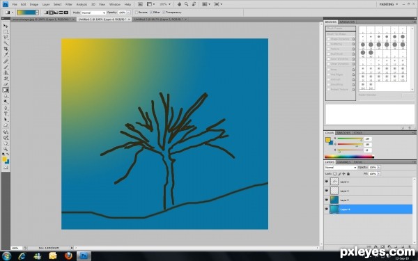Open the PAINTING workspace switcher

tap(389, 4)
